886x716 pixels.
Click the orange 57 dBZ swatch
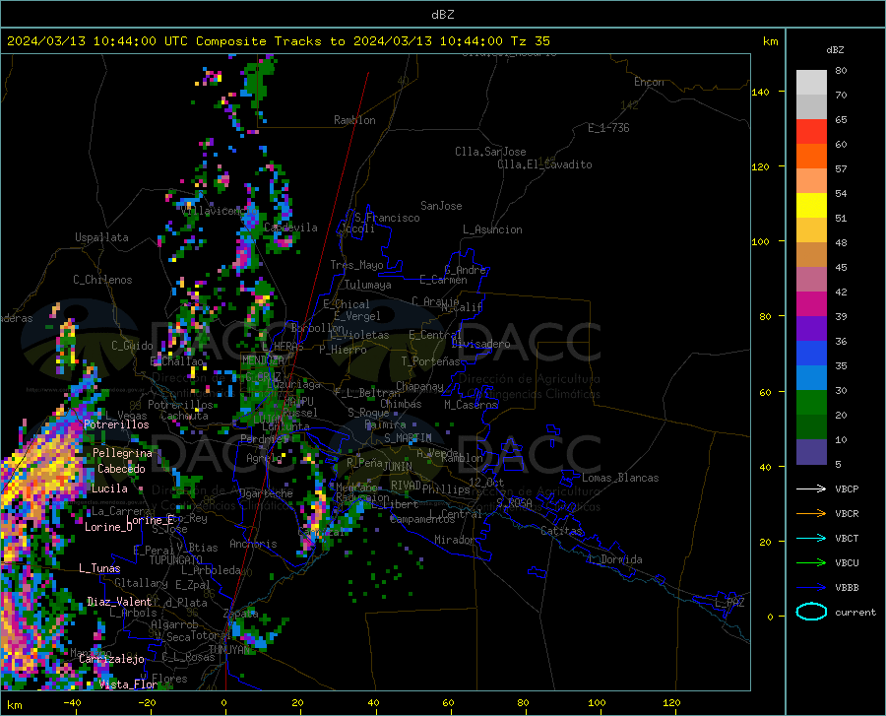pos(811,157)
